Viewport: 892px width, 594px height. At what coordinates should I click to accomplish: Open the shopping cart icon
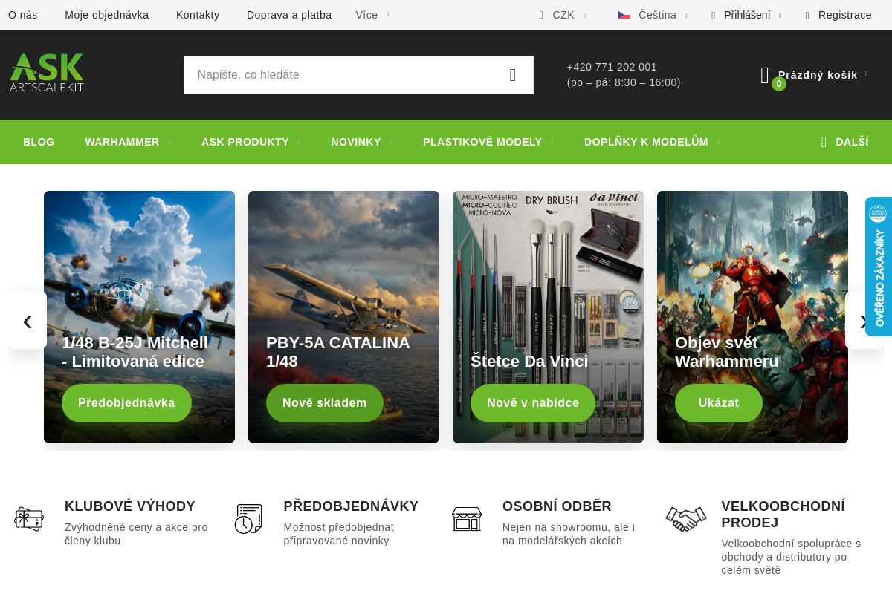coord(765,75)
